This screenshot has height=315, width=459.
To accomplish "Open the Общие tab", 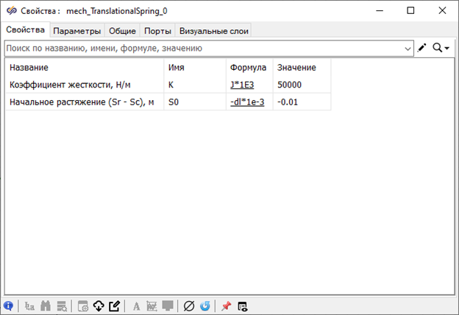I will (x=121, y=30).
